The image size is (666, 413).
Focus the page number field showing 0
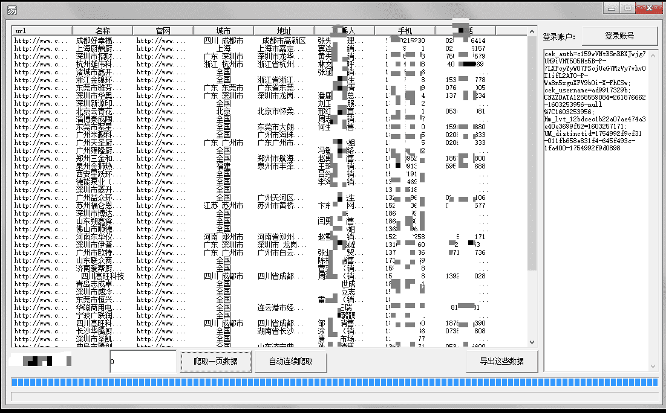click(143, 362)
